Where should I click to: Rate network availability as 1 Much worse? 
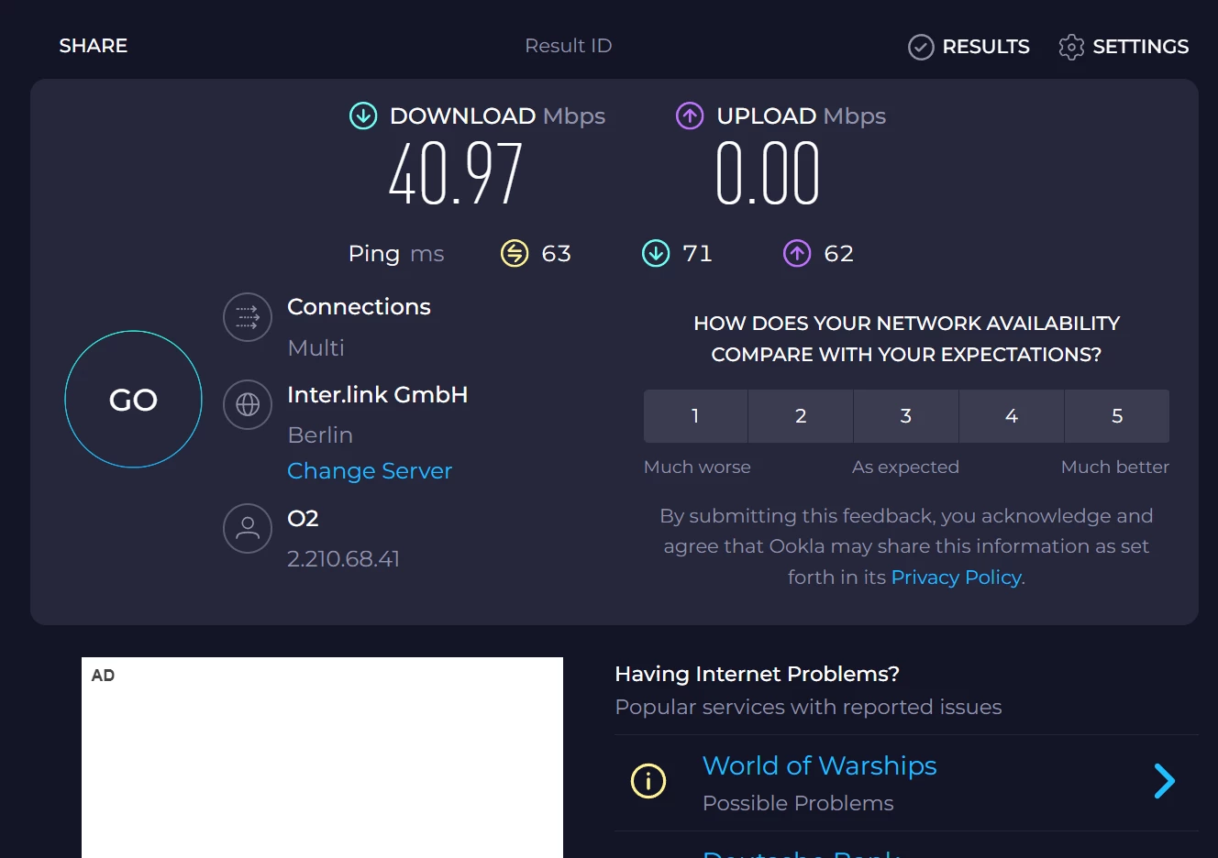pos(695,416)
